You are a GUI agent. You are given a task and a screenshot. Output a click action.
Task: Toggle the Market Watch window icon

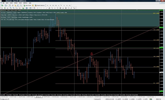(x=10, y=5)
